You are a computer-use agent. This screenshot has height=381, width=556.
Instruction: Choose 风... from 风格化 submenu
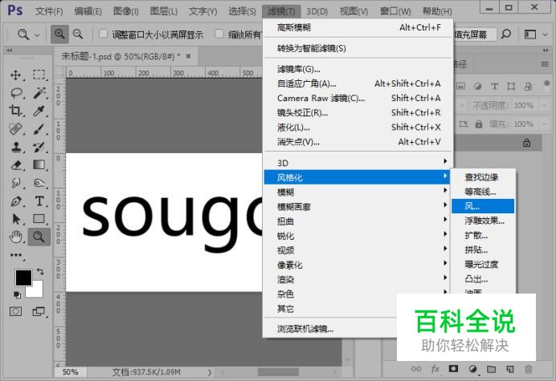point(483,206)
